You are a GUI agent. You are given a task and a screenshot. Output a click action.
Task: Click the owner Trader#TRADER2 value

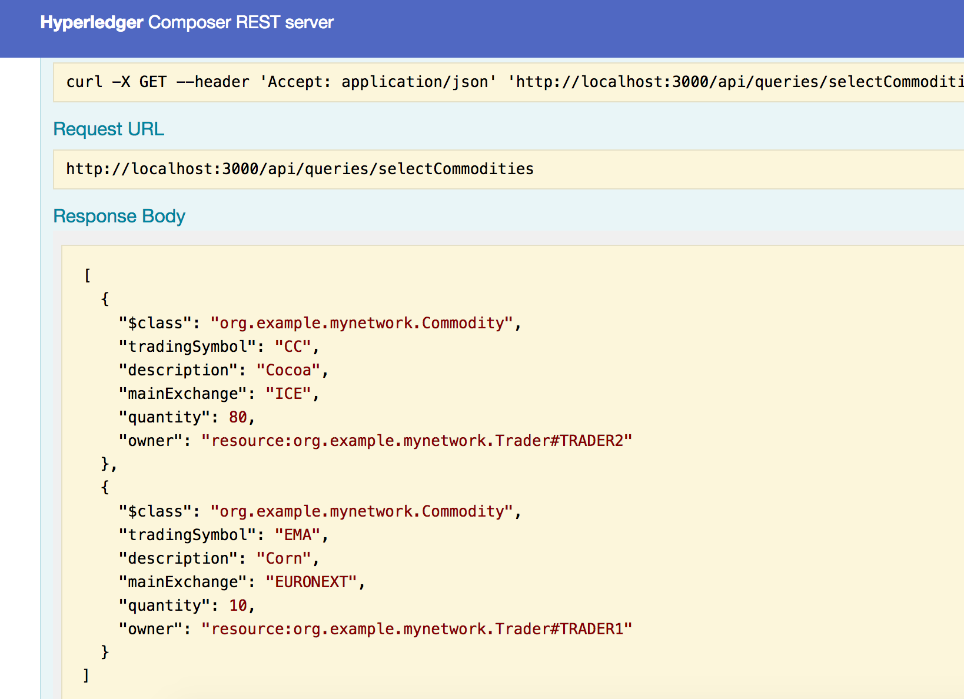click(x=417, y=441)
